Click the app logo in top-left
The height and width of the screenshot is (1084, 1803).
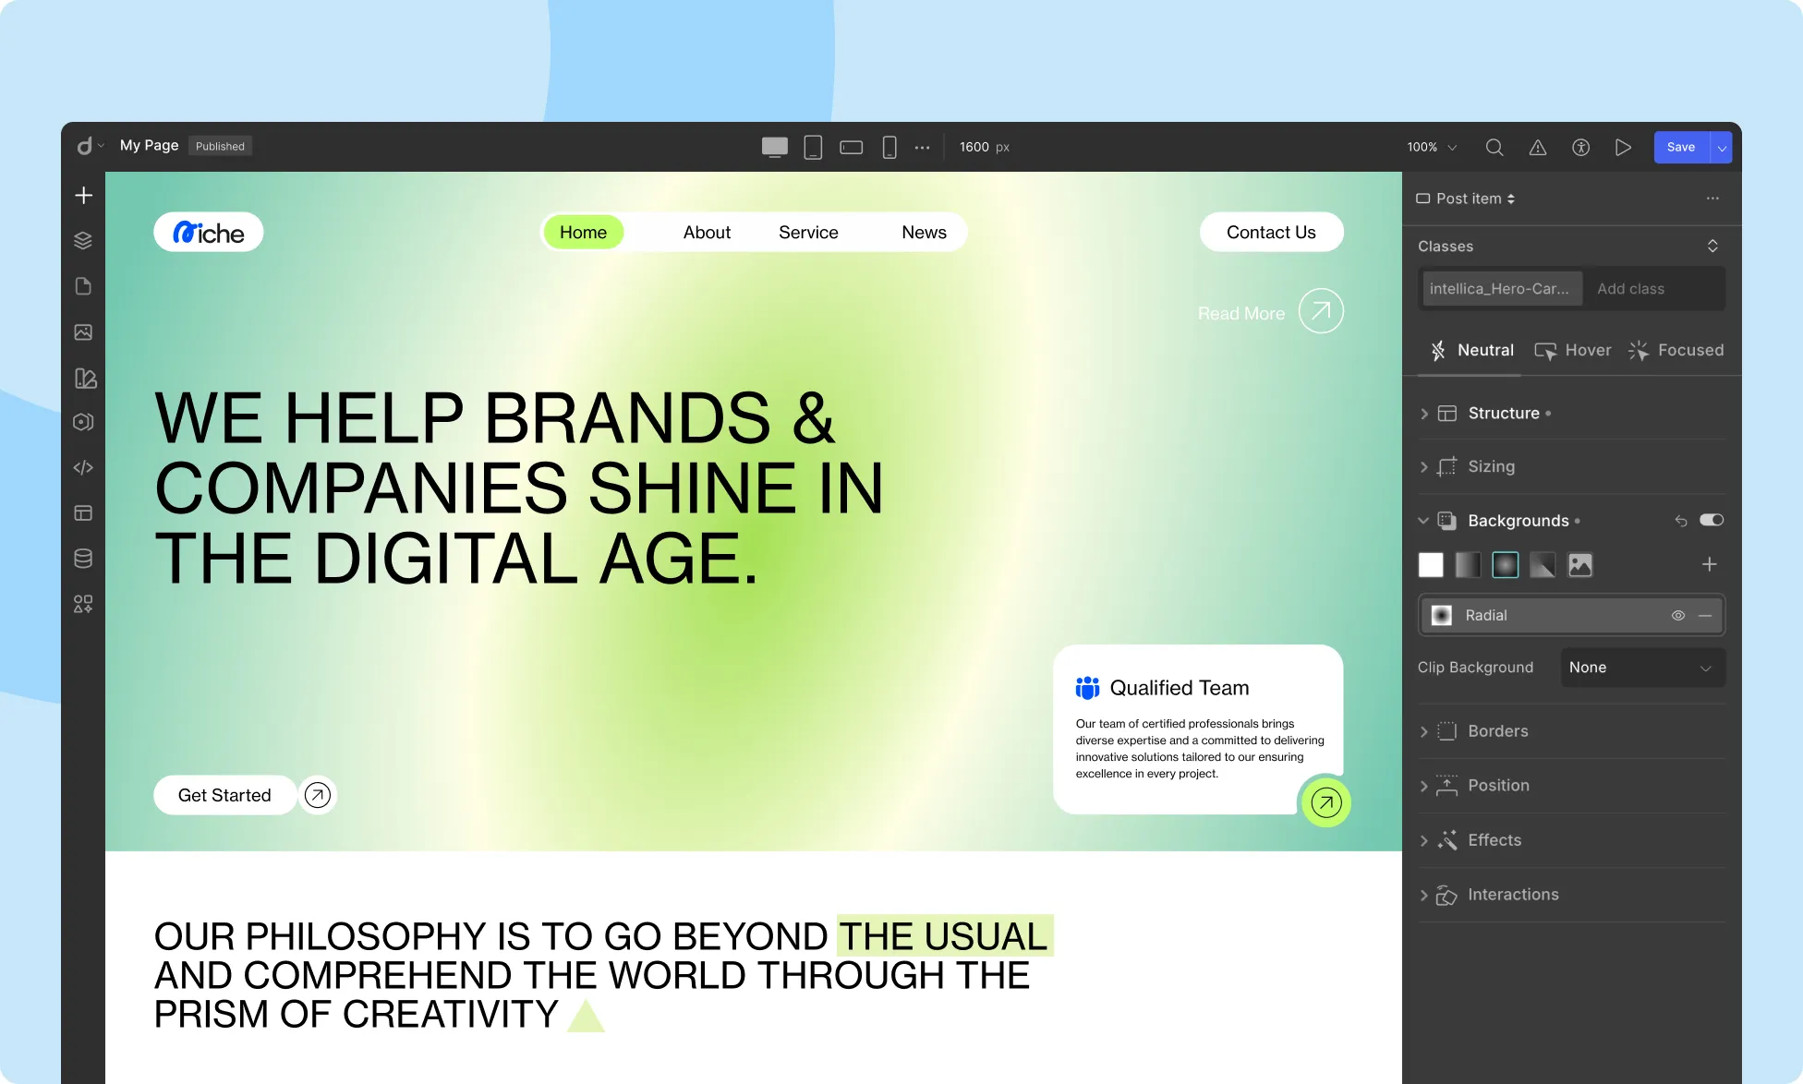85,146
